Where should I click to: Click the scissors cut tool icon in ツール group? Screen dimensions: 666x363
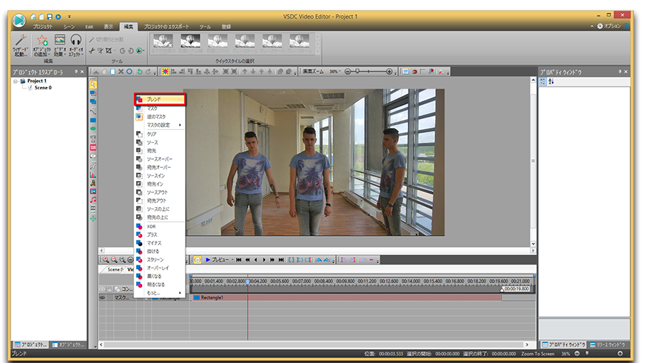click(x=92, y=50)
